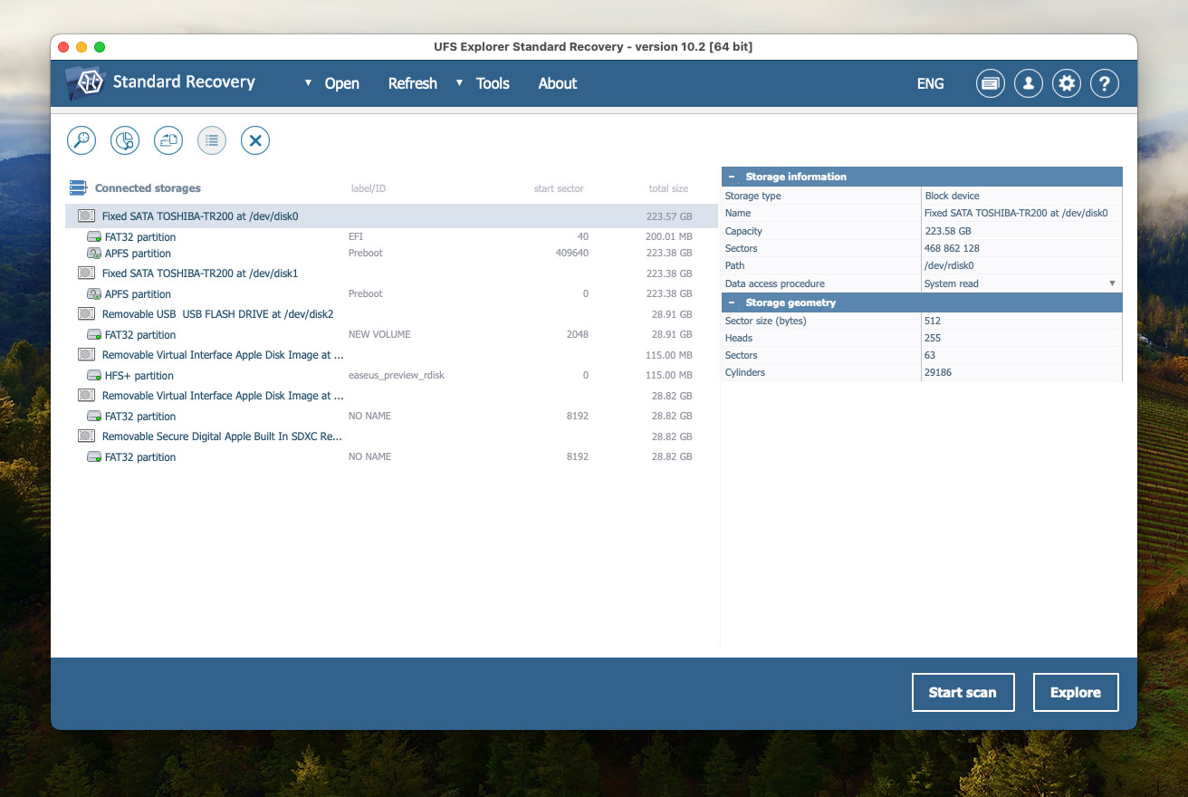Viewport: 1188px width, 797px height.
Task: Collapse the Storage geometry section
Action: (x=732, y=302)
